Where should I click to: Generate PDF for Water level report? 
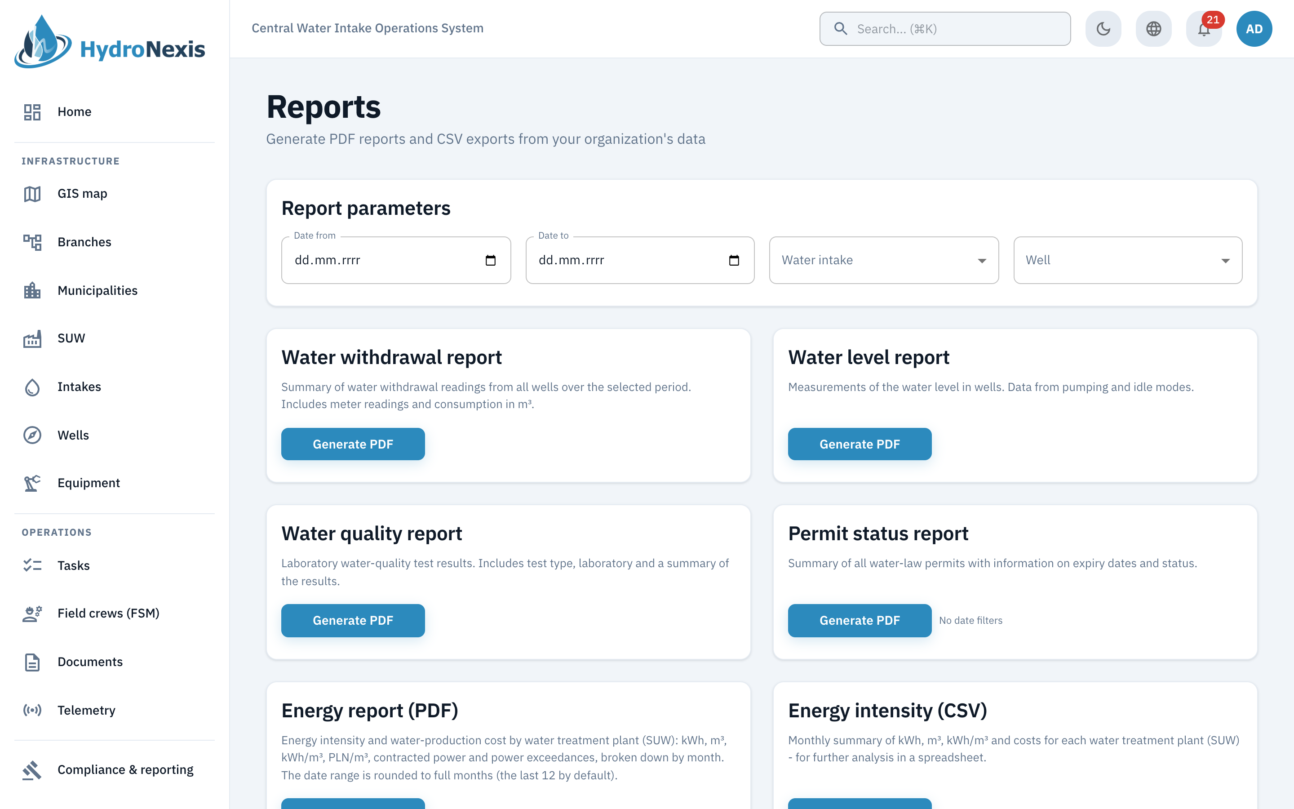click(859, 444)
